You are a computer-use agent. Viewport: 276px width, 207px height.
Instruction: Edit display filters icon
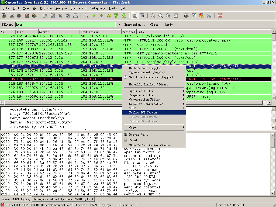coord(194,16)
